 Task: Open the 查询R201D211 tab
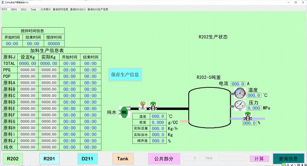coord(78,9)
